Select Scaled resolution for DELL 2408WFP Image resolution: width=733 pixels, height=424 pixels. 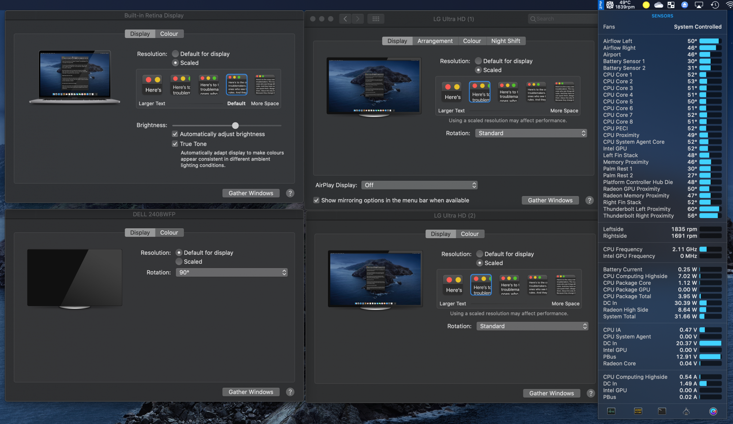[179, 262]
